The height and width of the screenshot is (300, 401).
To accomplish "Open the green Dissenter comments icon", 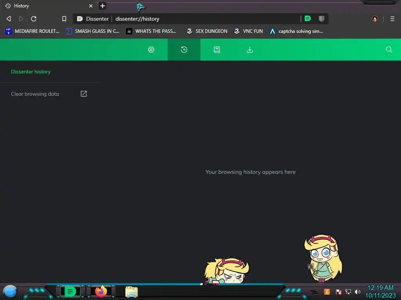I will tap(308, 18).
